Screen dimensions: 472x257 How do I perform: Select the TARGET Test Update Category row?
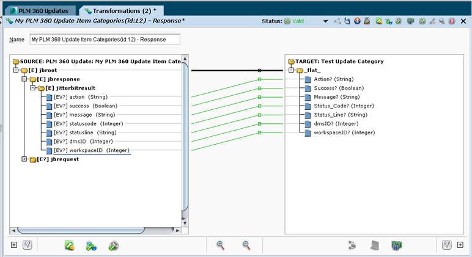click(336, 61)
